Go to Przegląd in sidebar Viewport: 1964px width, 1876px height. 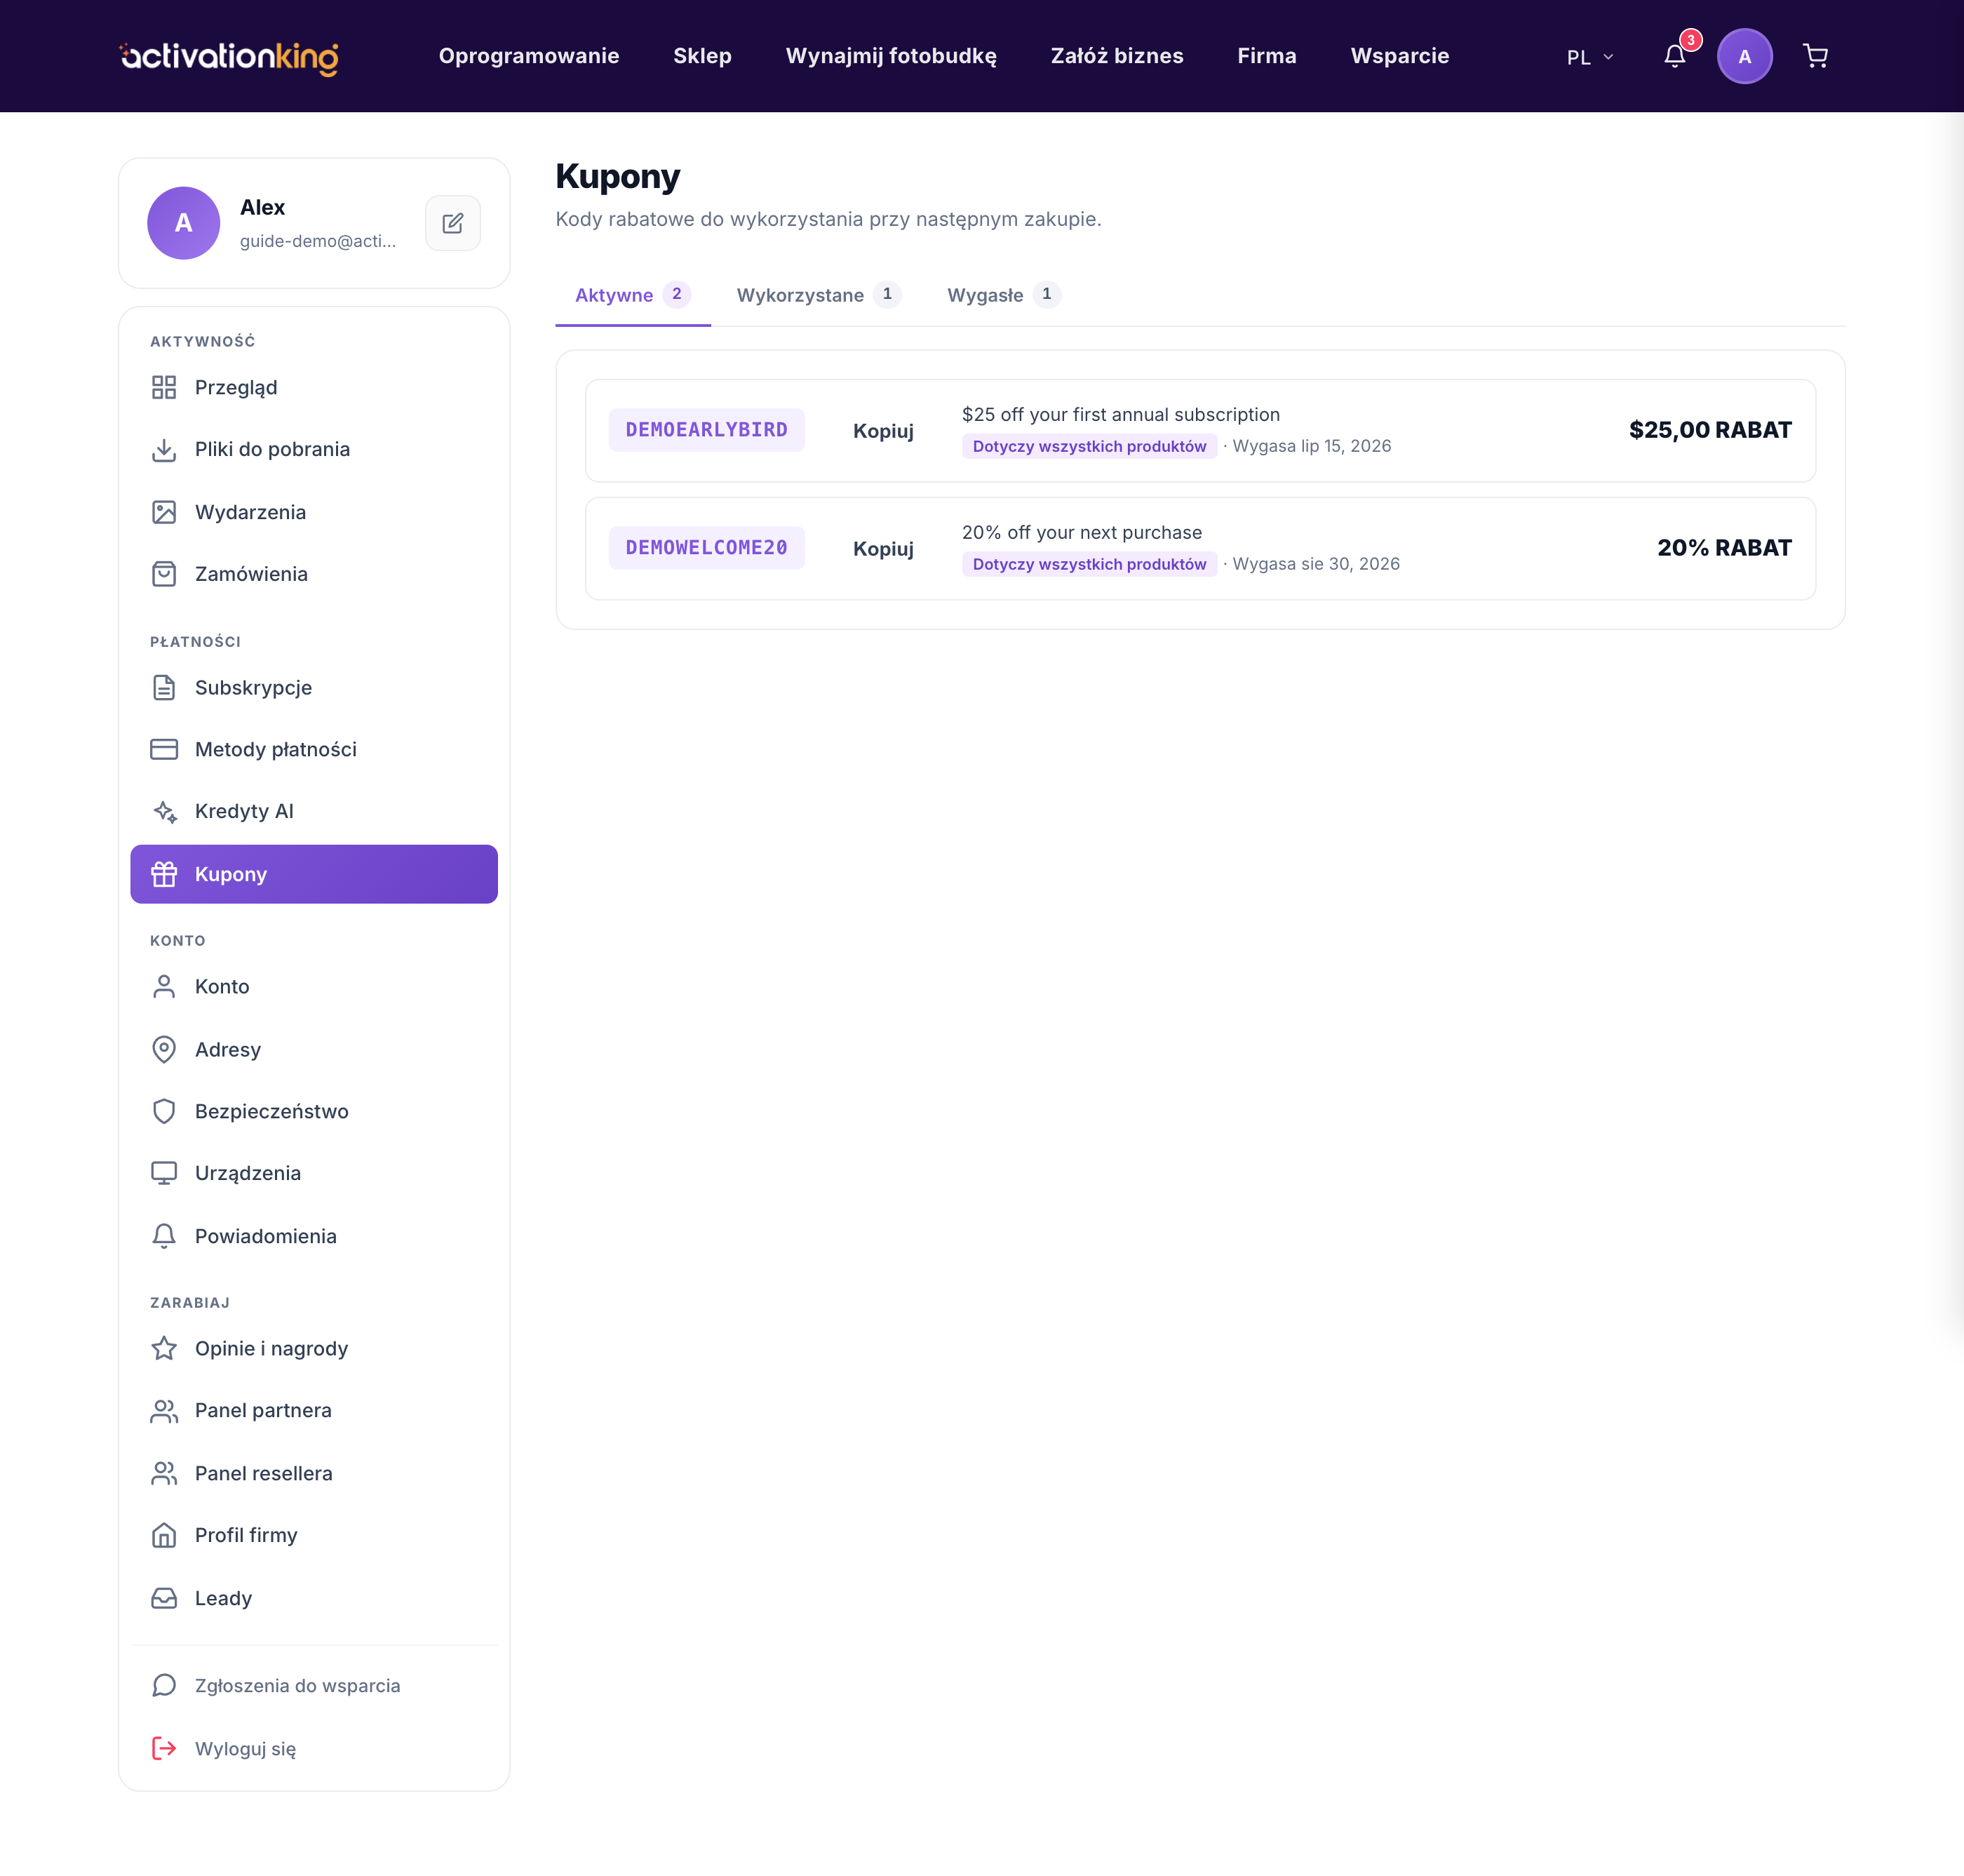pyautogui.click(x=314, y=387)
